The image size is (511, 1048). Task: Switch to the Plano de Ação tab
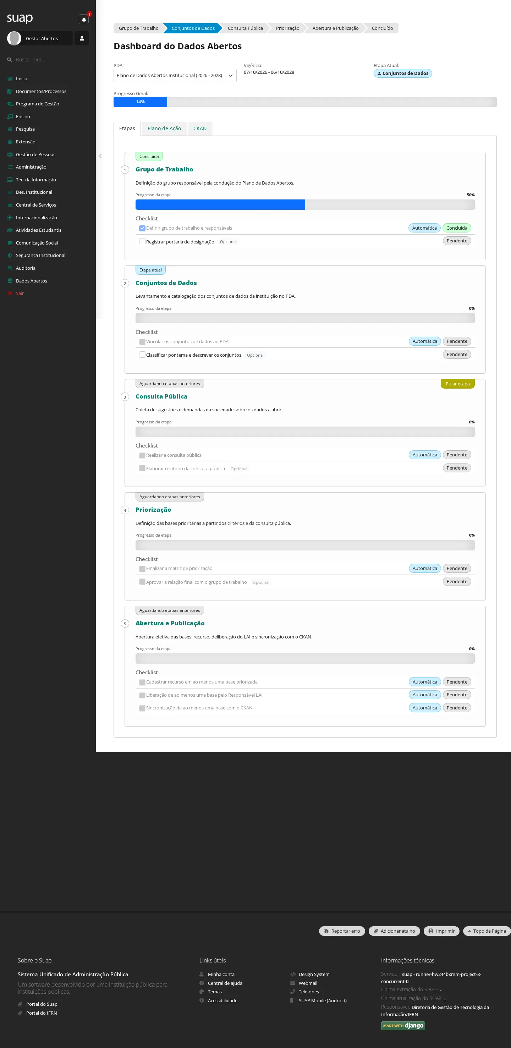point(164,128)
